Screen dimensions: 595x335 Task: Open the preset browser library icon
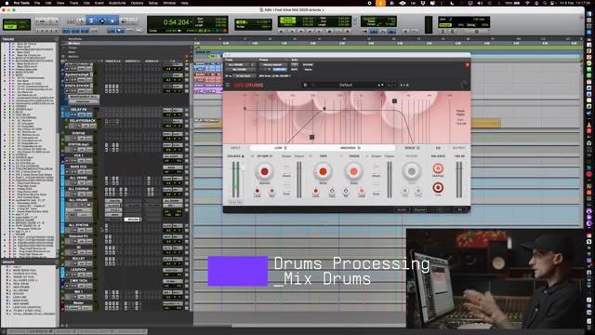[305, 85]
